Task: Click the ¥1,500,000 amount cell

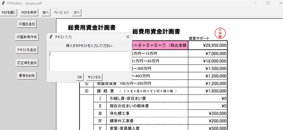Action: pos(208,69)
